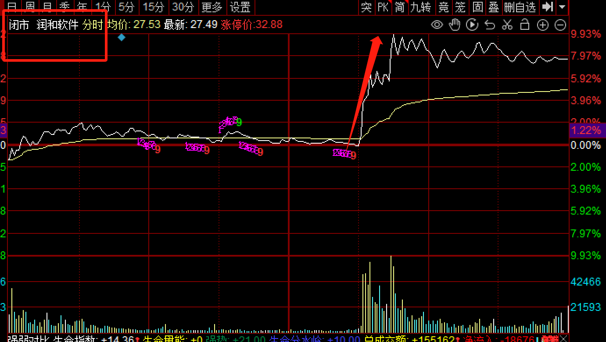Screen dimensions: 606x342
Task: Click the 简 toolbar button
Action: [399, 7]
